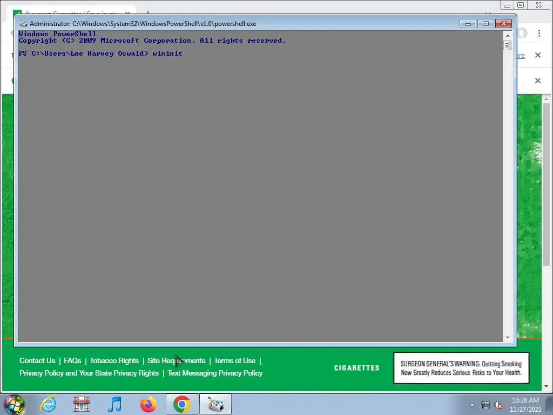
Task: Click the Microsoft Corporation copyright line
Action: [x=152, y=41]
